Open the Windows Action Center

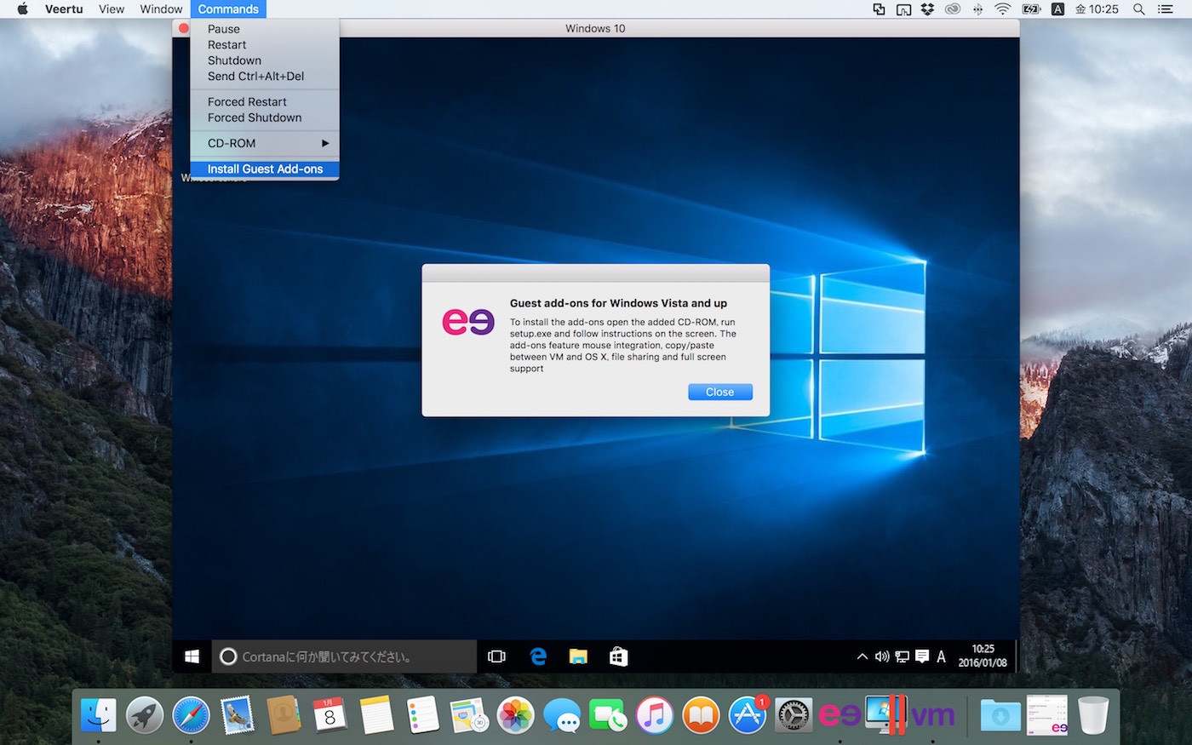tap(921, 656)
